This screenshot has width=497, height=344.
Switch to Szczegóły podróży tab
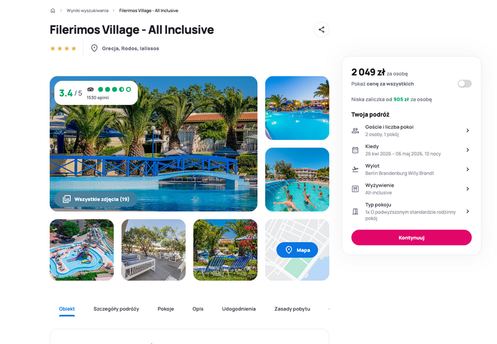point(116,309)
